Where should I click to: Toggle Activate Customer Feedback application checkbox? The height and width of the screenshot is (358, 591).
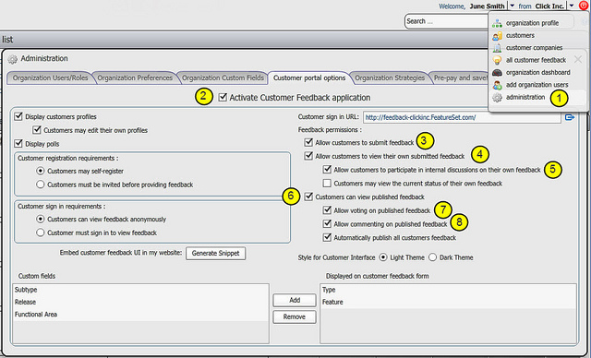[223, 97]
